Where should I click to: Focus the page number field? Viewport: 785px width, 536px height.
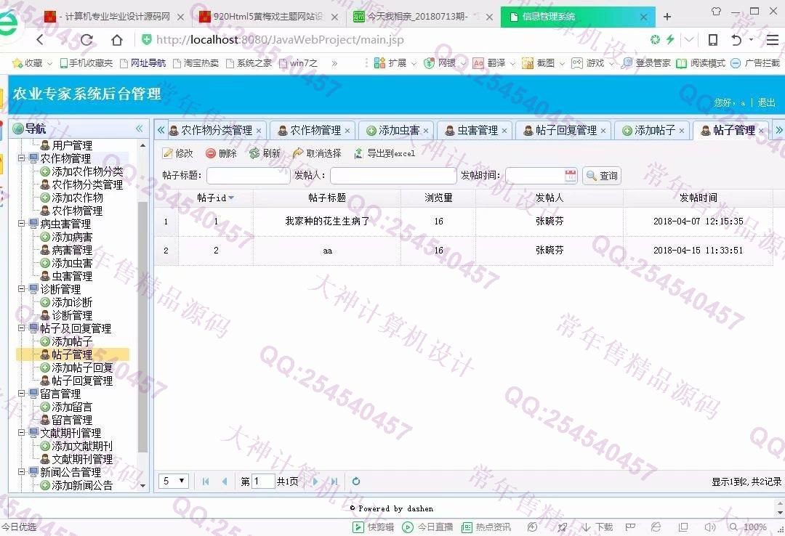pos(263,482)
